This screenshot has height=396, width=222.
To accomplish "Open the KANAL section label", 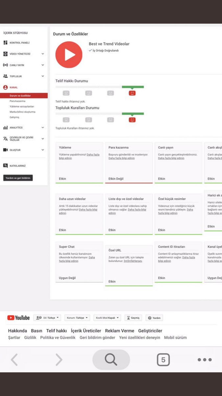I will [14, 87].
